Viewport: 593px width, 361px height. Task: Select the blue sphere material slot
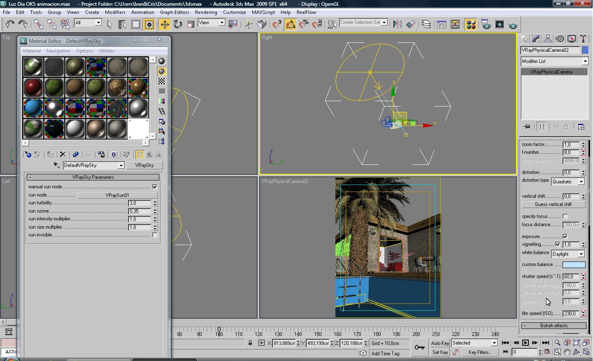(33, 109)
